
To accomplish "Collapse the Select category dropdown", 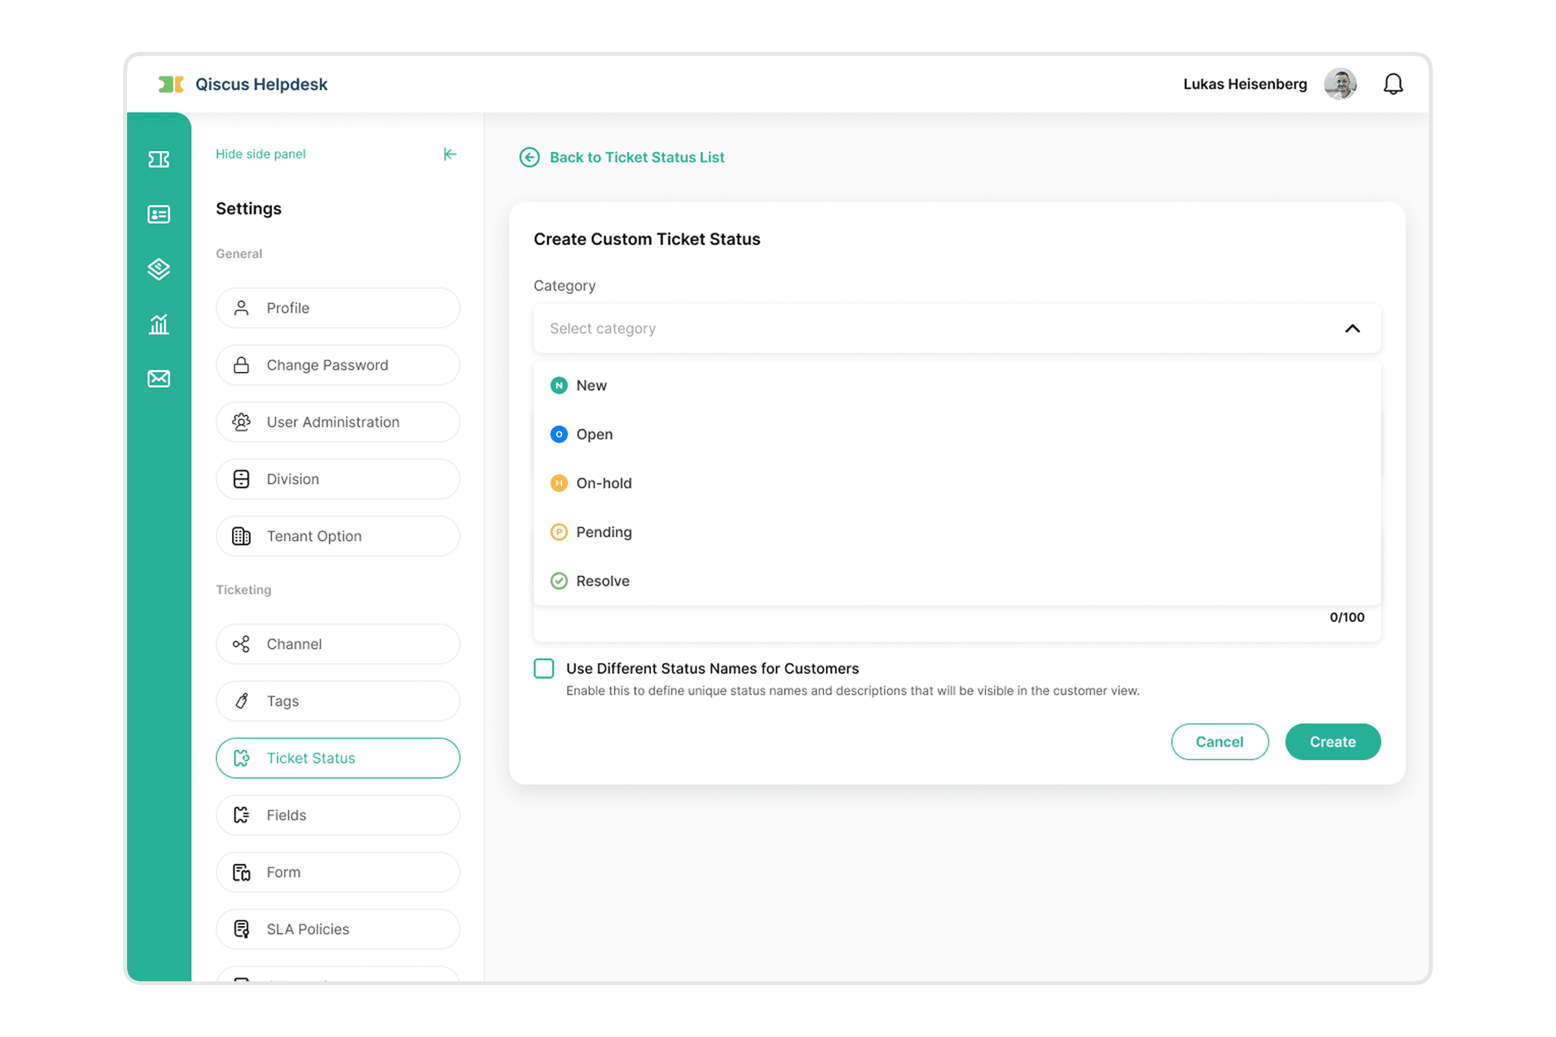I will pyautogui.click(x=1352, y=329).
